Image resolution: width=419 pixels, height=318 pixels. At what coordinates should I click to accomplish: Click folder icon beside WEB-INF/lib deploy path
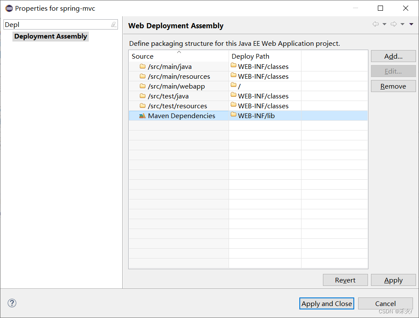pyautogui.click(x=234, y=115)
